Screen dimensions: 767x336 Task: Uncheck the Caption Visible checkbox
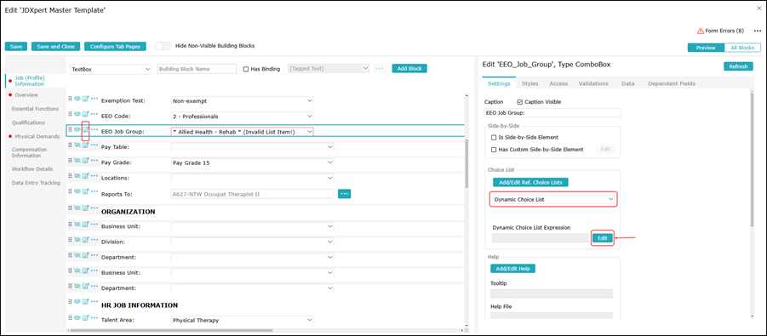tap(520, 102)
